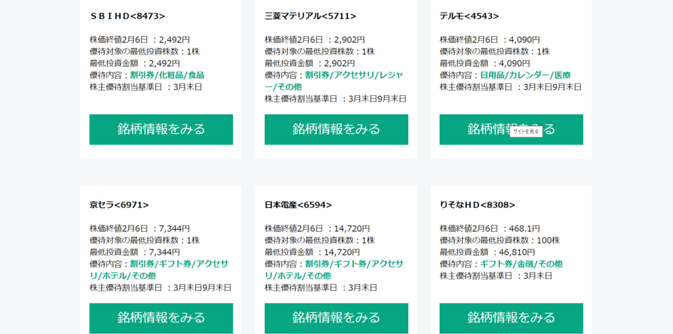
Task: Open stock info button for りそなHD<8308>
Action: (x=511, y=318)
